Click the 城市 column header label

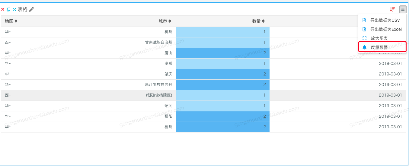[x=163, y=21]
